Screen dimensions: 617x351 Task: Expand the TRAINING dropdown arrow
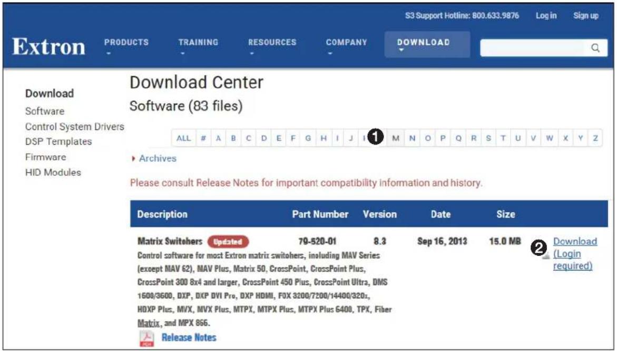tap(182, 53)
